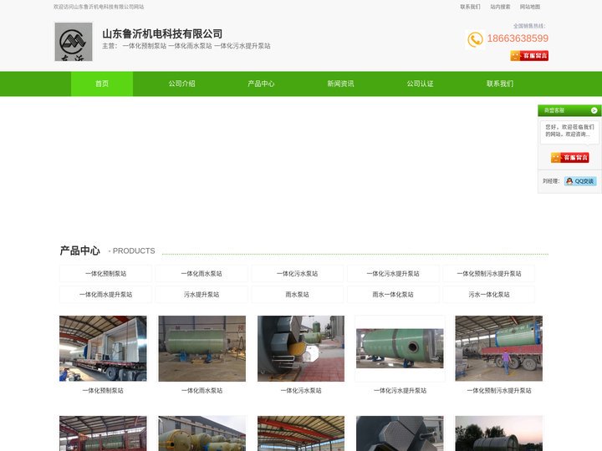Click the company name heading
Screen dimensions: 602x451
point(162,33)
